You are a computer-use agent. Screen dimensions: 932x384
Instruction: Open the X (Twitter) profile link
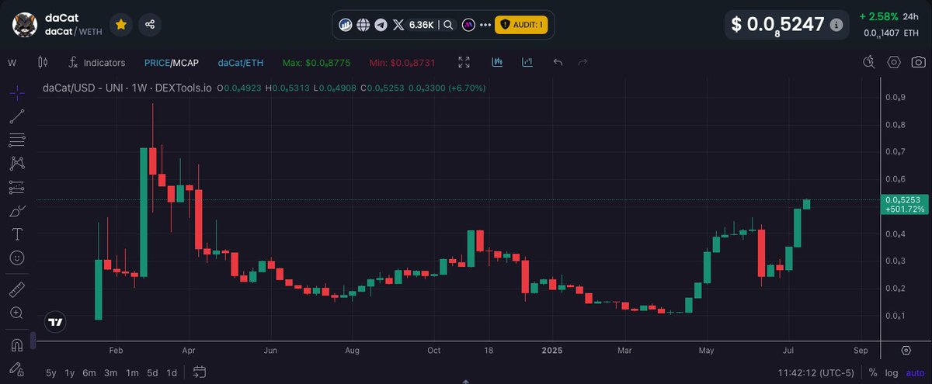click(399, 25)
